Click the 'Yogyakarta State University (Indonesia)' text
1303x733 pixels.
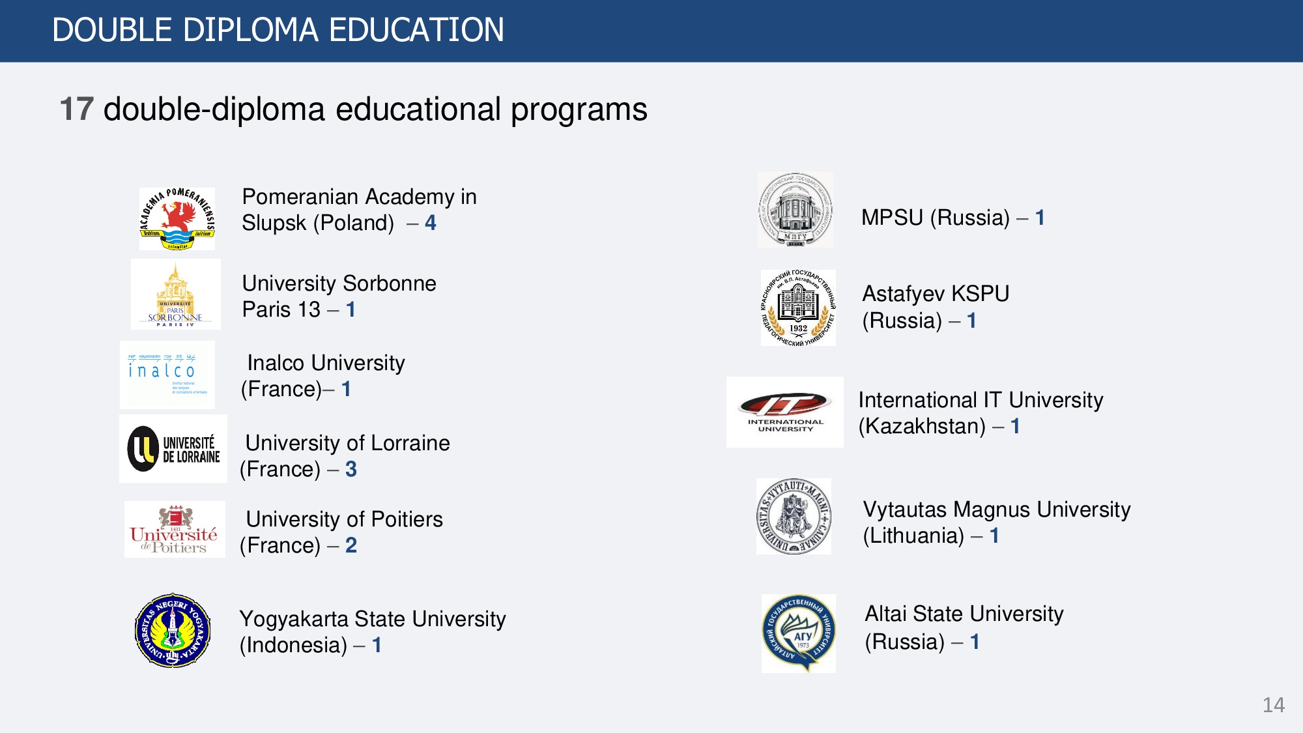(372, 631)
